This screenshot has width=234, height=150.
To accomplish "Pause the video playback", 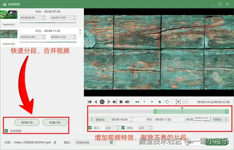I will (x=102, y=102).
